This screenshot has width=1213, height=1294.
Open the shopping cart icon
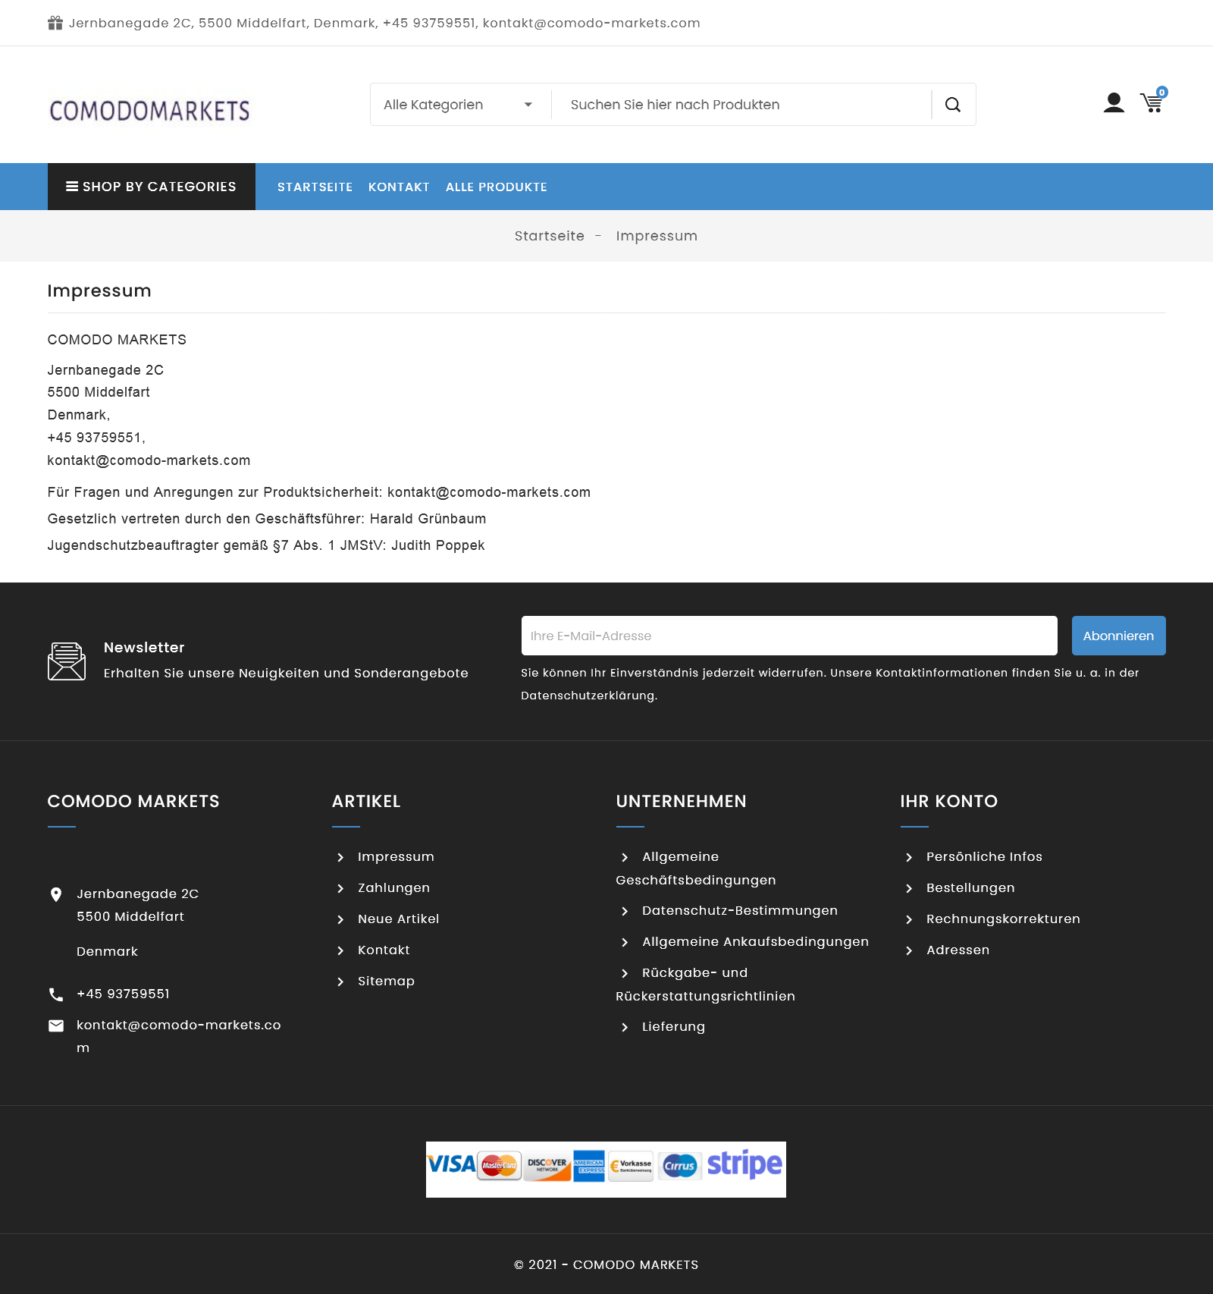[1152, 102]
